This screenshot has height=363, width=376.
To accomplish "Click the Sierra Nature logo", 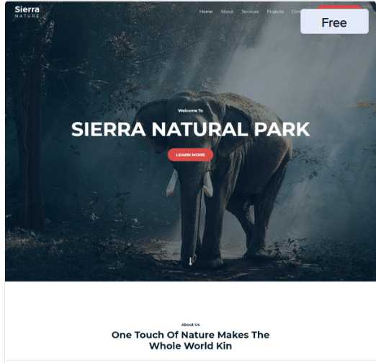I will point(27,12).
